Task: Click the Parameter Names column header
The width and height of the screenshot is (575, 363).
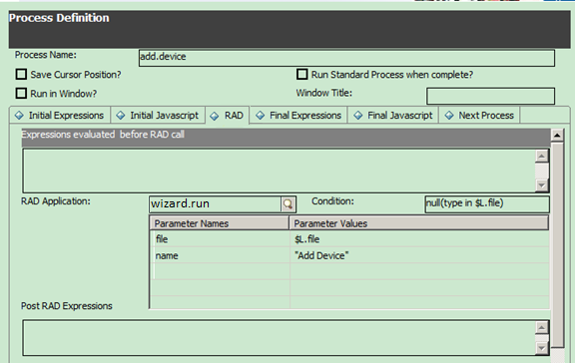Action: tap(220, 223)
